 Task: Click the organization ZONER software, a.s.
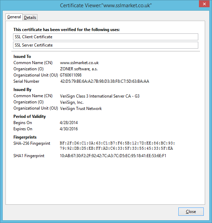(x=79, y=69)
